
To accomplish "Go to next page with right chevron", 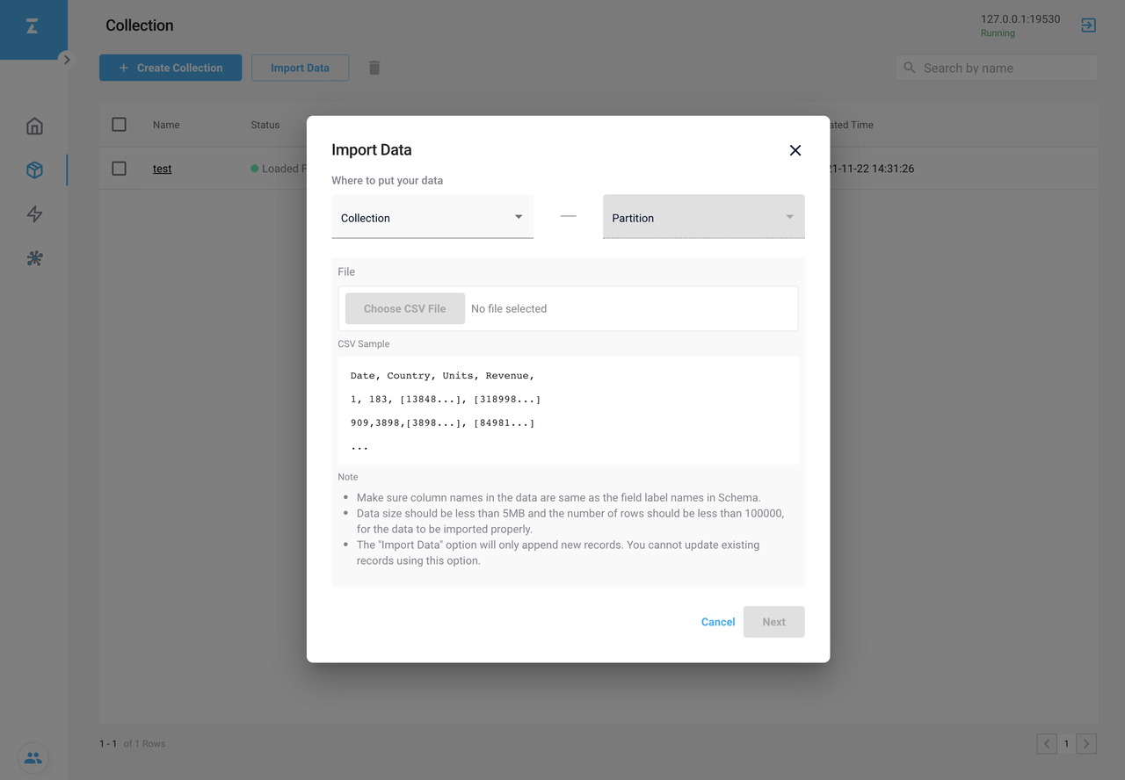I will [1086, 744].
